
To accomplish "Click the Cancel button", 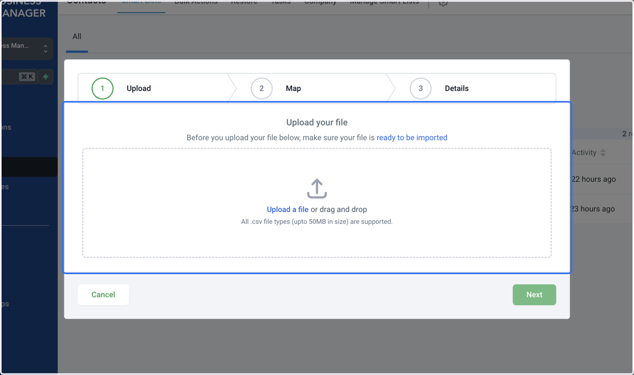I will 103,295.
